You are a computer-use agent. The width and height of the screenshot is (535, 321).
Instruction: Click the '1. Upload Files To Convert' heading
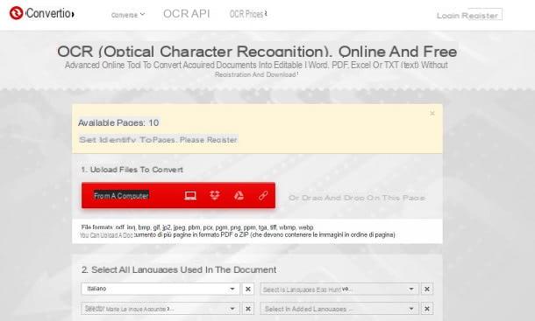click(132, 170)
